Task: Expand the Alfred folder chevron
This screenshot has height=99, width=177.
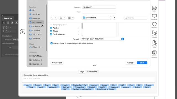Action: tap(78, 31)
